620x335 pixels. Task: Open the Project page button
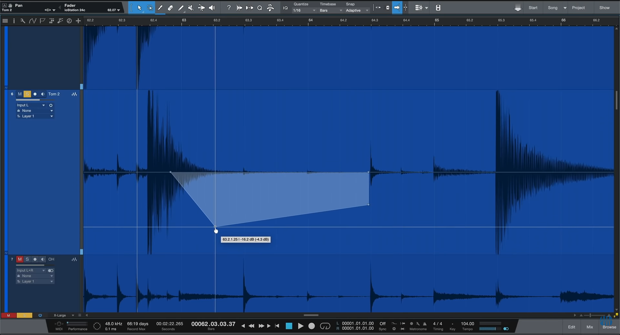578,8
